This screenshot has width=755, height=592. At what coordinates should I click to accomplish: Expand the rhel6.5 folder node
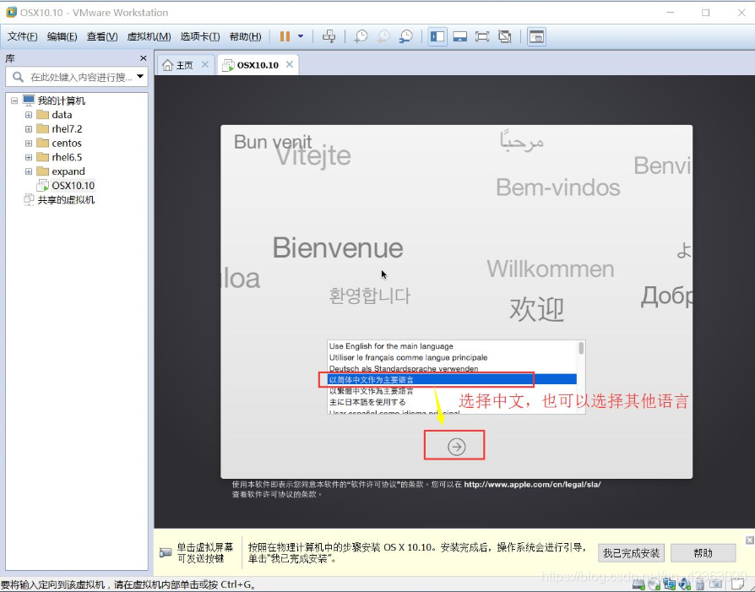(29, 158)
